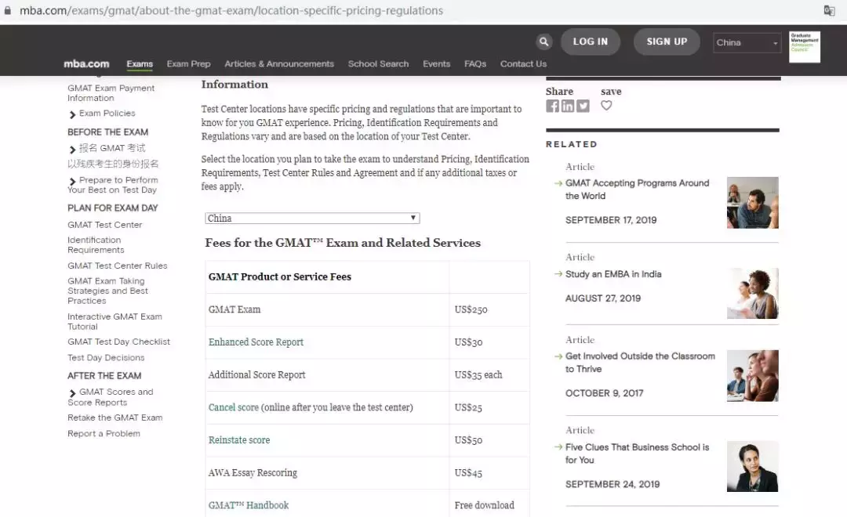
Task: Open Retake the GMAT Exam link
Action: click(115, 418)
